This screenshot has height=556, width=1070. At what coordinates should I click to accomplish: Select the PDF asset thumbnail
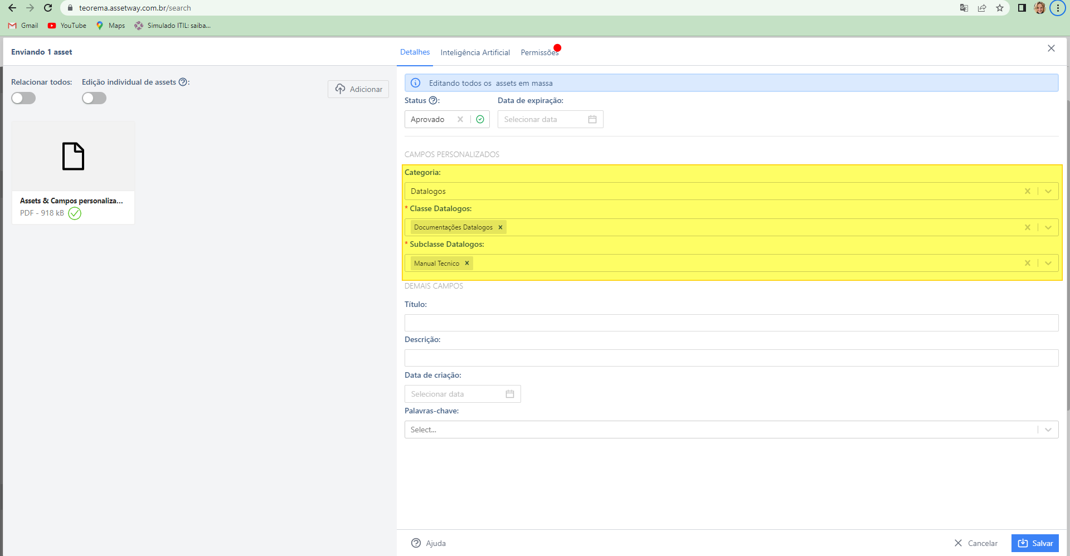tap(73, 157)
